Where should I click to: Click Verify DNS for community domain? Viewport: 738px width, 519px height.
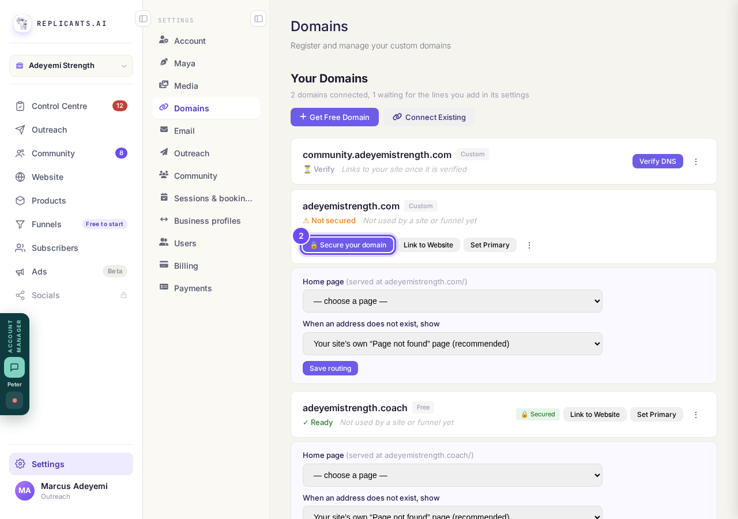(x=658, y=161)
